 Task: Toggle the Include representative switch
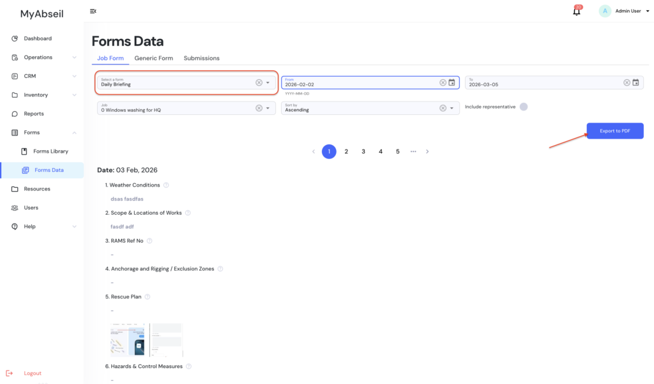pyautogui.click(x=524, y=107)
